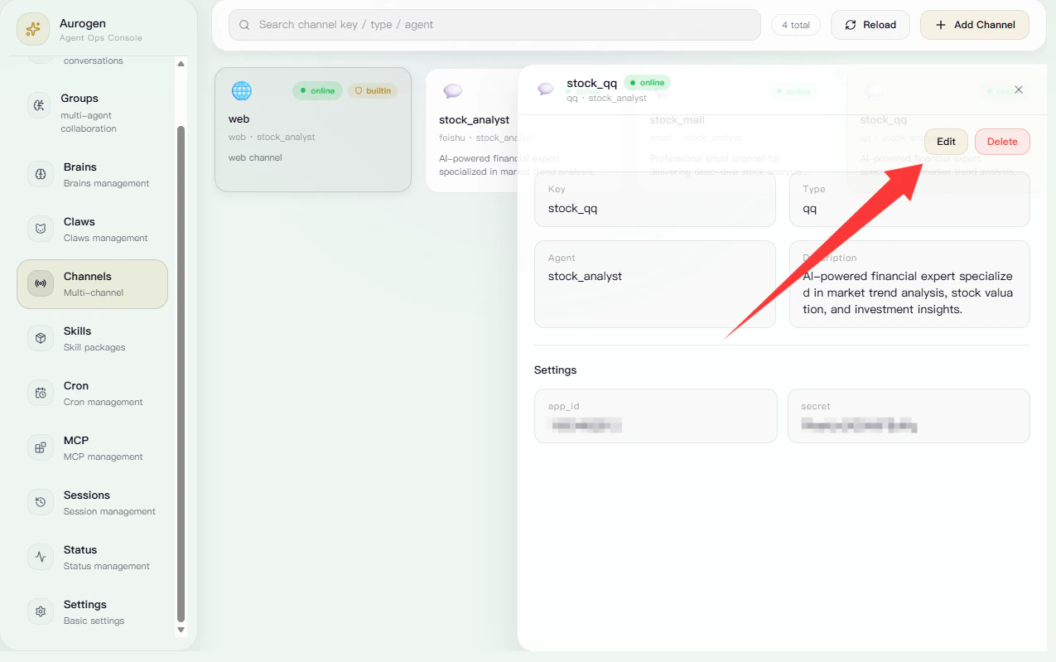Click 'qq · stock_analyst' subtitle in panel header
Image resolution: width=1056 pixels, height=662 pixels.
pos(606,98)
